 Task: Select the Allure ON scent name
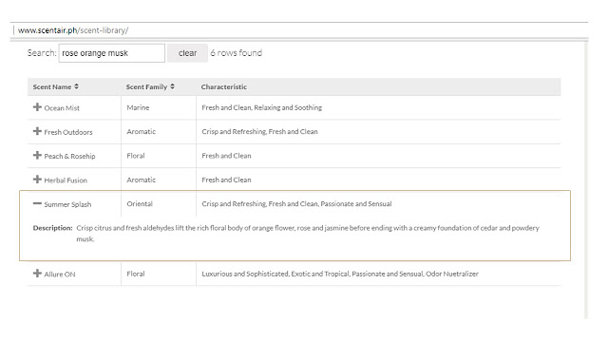pos(60,274)
